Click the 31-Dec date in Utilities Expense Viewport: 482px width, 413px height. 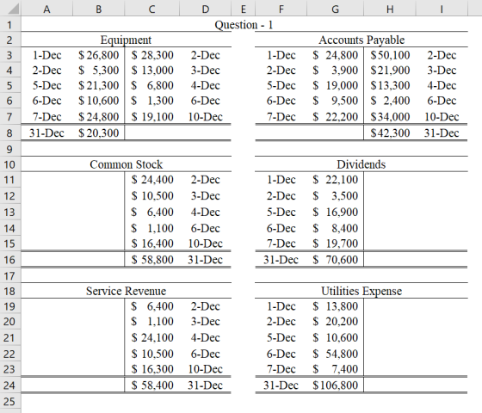tap(281, 385)
